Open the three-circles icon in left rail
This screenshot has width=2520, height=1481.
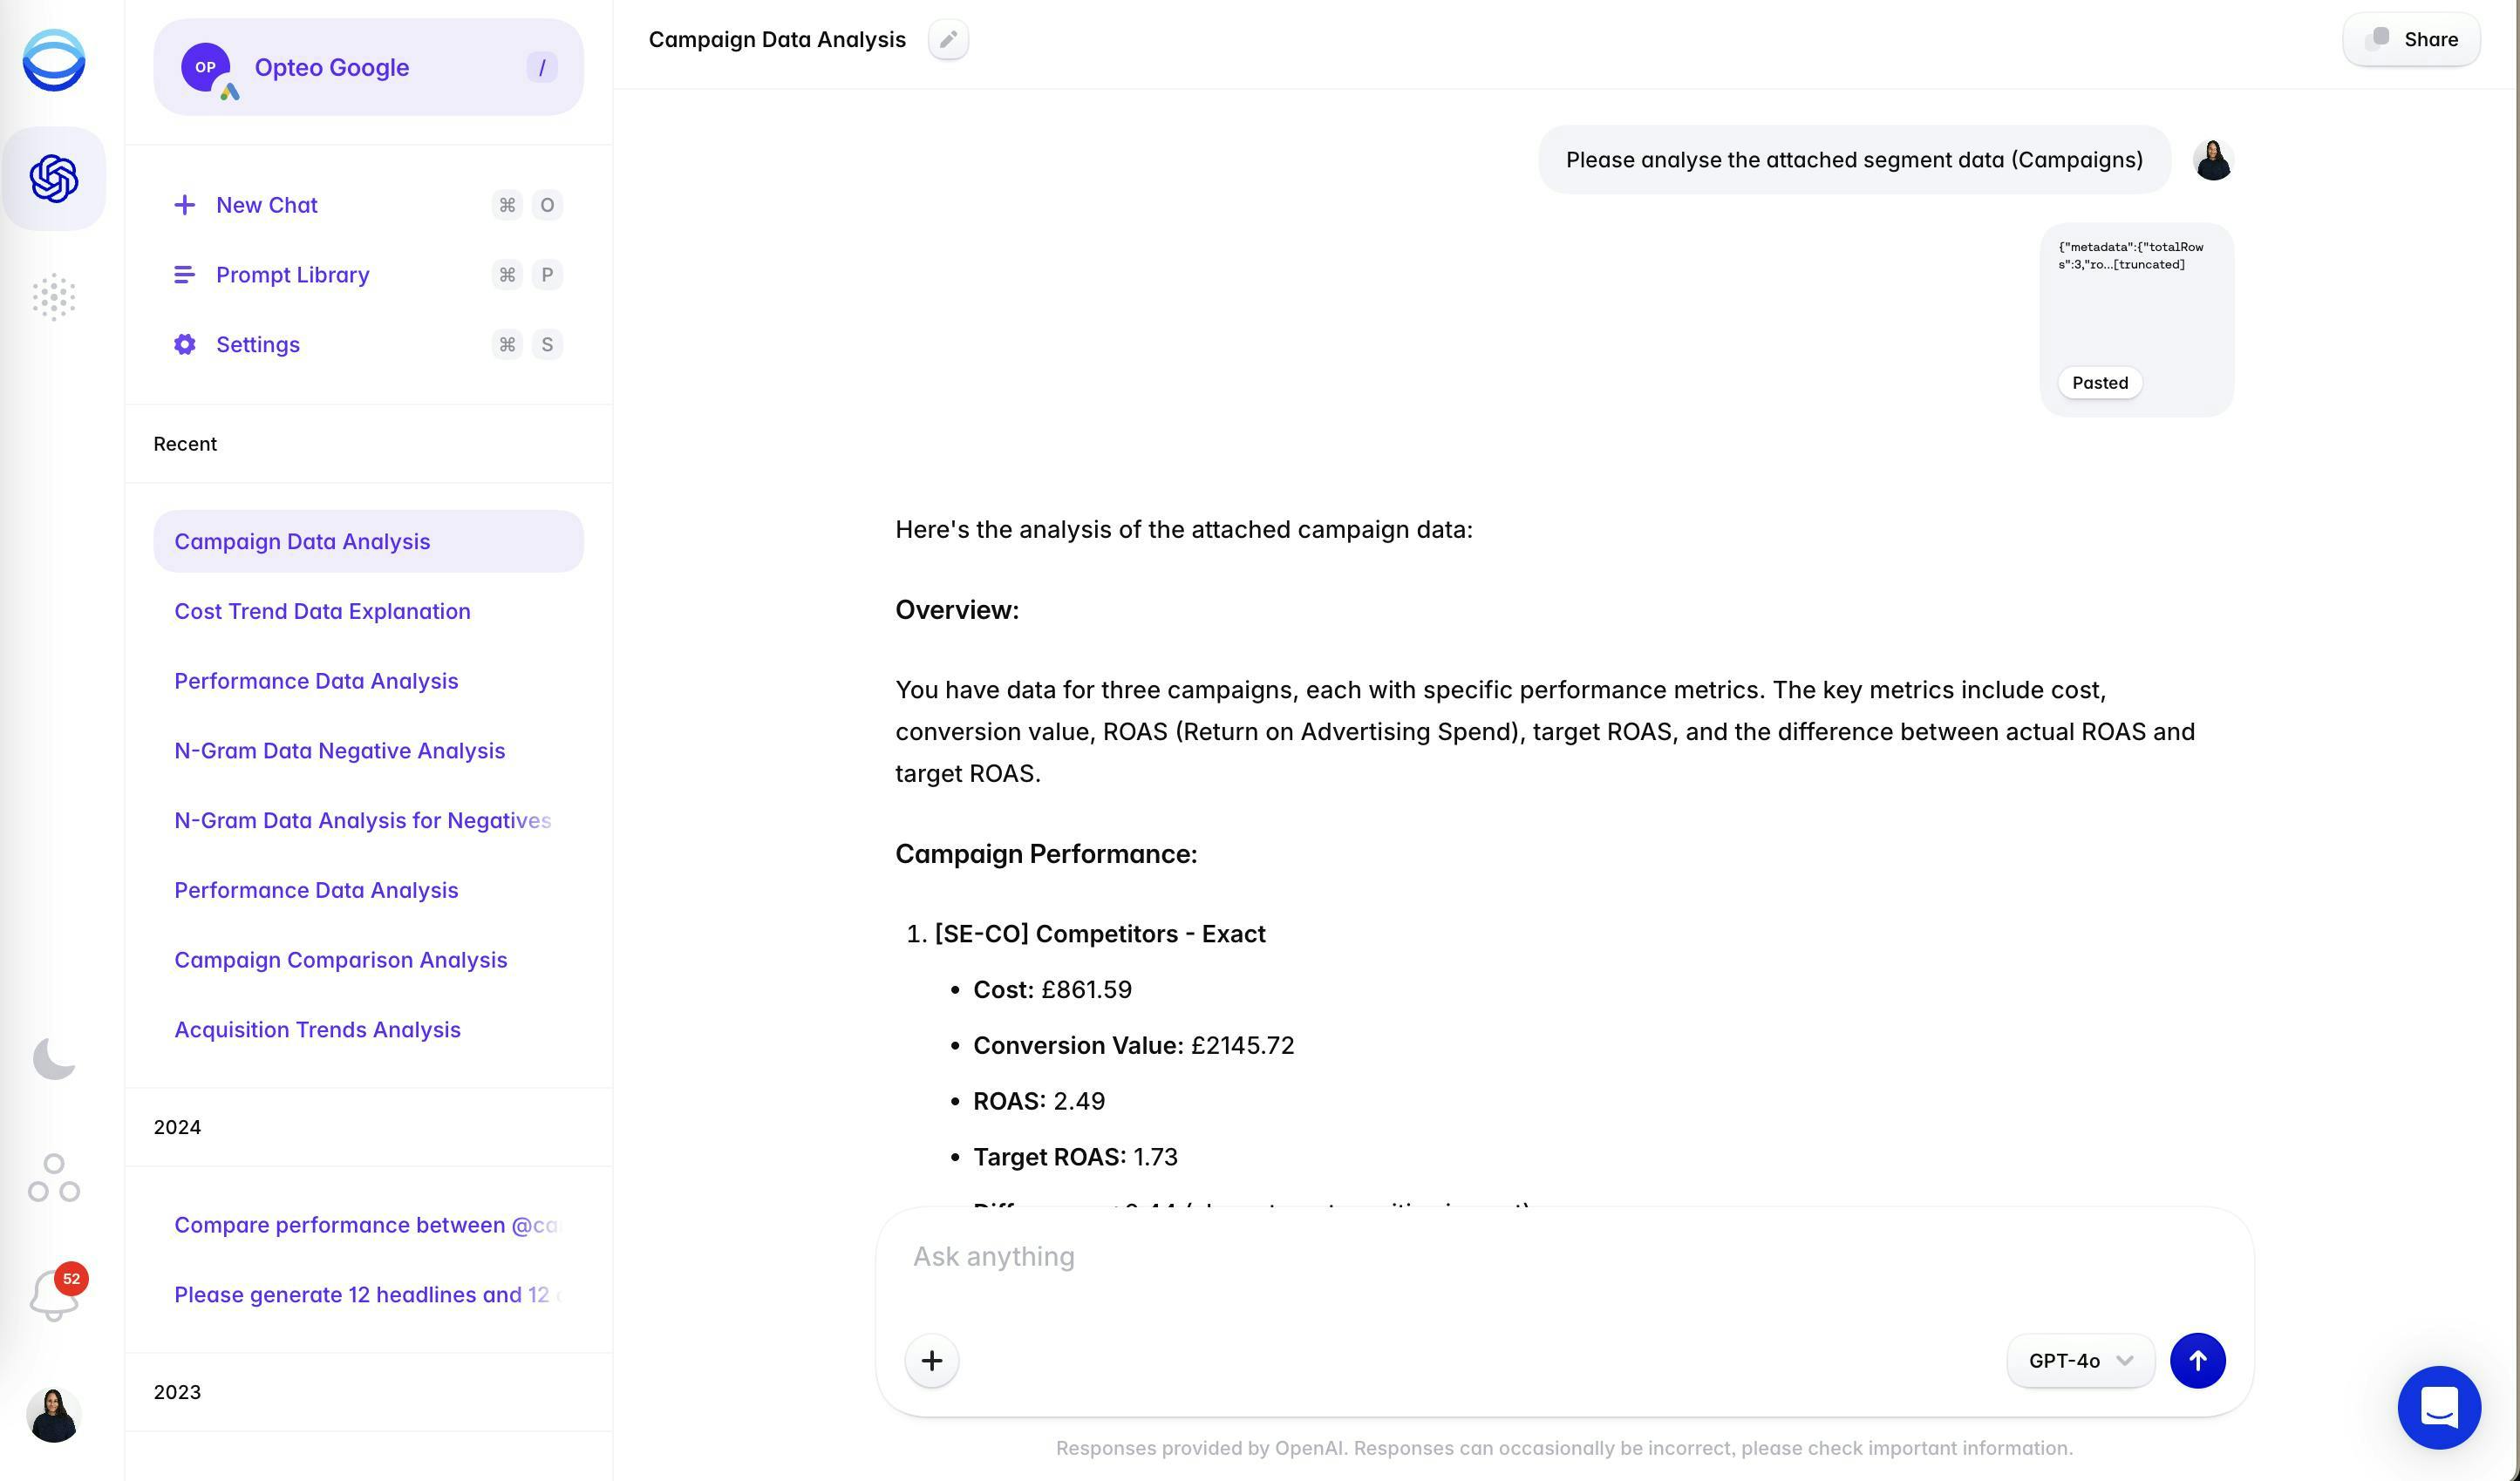click(x=54, y=1178)
